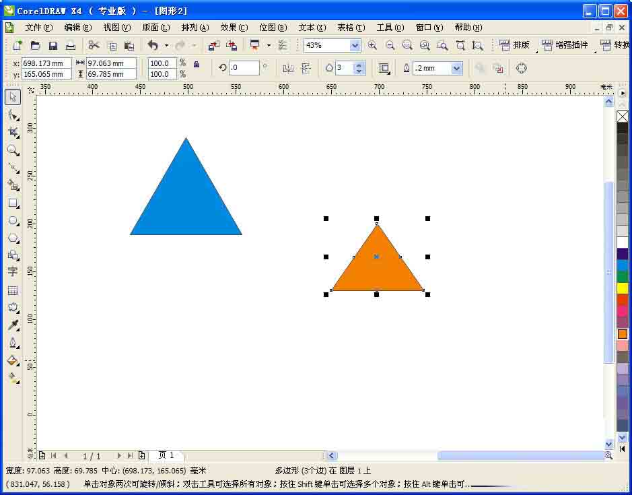Pick the orange swatch in the color palette

point(623,333)
